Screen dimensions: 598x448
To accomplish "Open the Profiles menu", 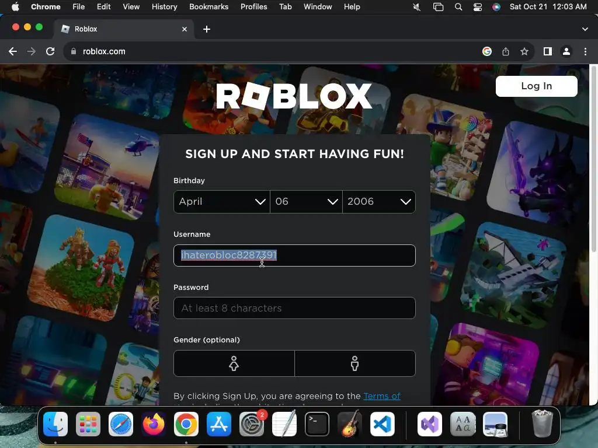I will [253, 7].
